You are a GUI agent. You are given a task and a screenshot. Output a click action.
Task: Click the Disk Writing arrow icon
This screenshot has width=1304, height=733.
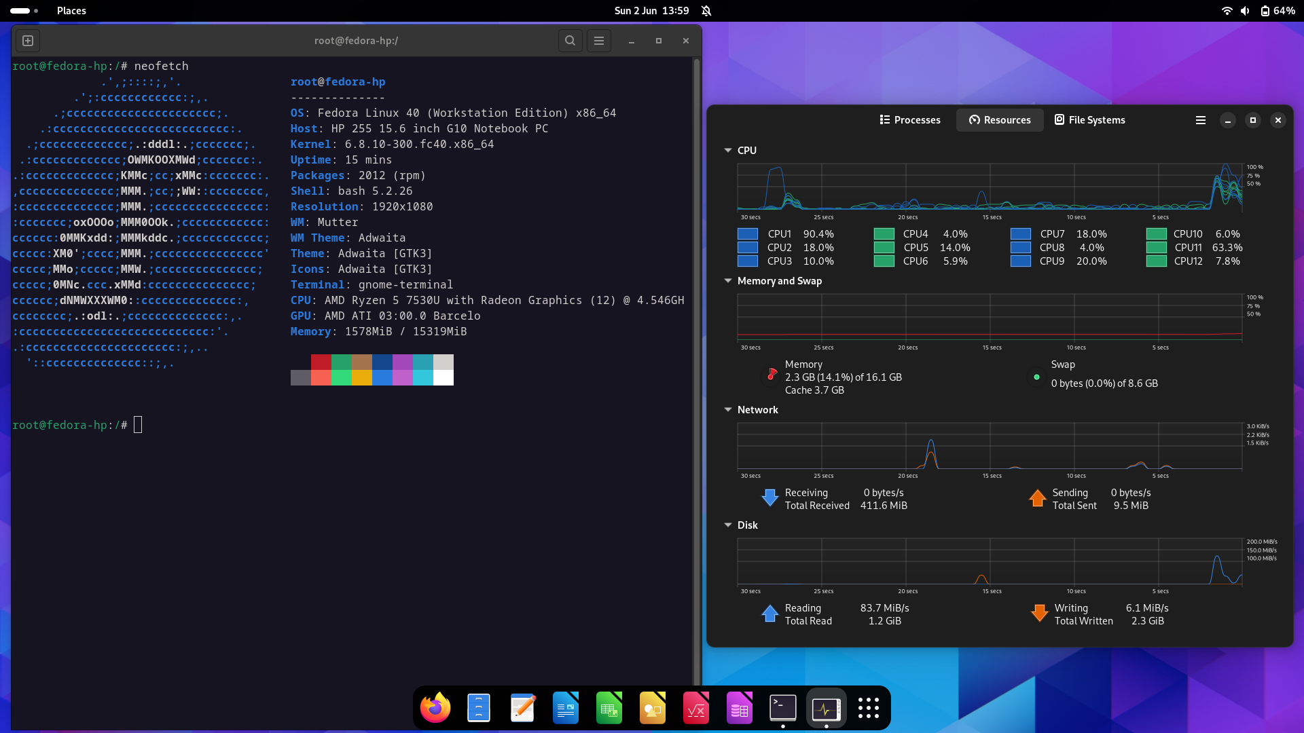coord(1040,614)
